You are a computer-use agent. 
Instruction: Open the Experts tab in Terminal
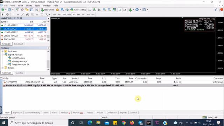pos(123,113)
